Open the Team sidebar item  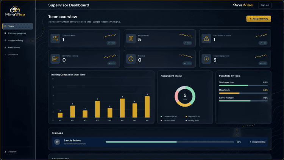pyautogui.click(x=17, y=26)
